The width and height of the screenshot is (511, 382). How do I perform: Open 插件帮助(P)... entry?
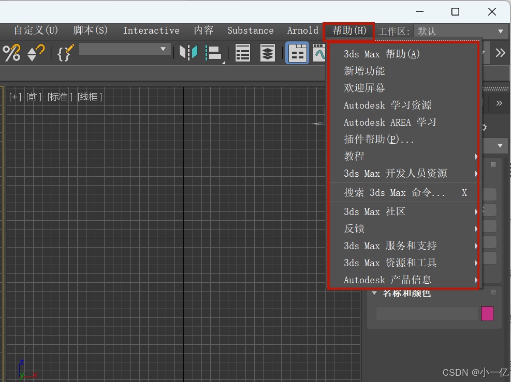click(x=403, y=139)
